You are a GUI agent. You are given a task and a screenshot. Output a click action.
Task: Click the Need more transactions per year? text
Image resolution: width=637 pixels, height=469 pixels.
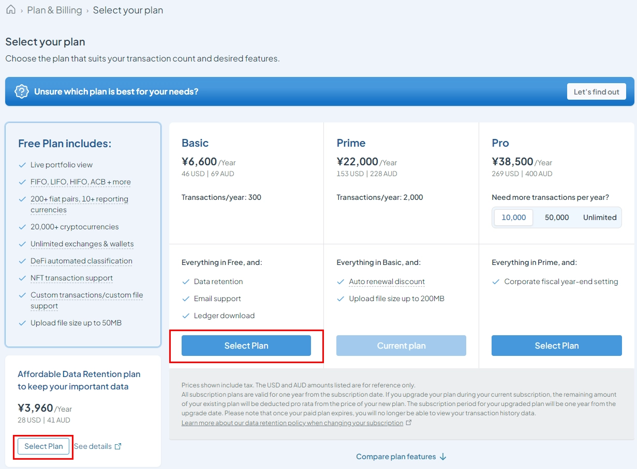550,197
